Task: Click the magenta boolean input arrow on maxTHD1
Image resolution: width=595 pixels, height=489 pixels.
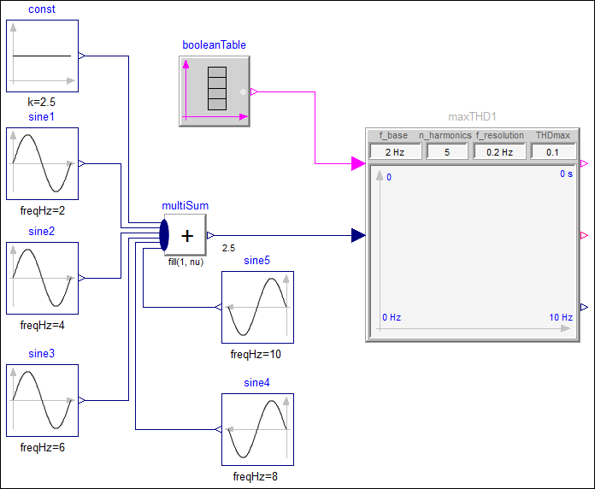Action: 359,163
